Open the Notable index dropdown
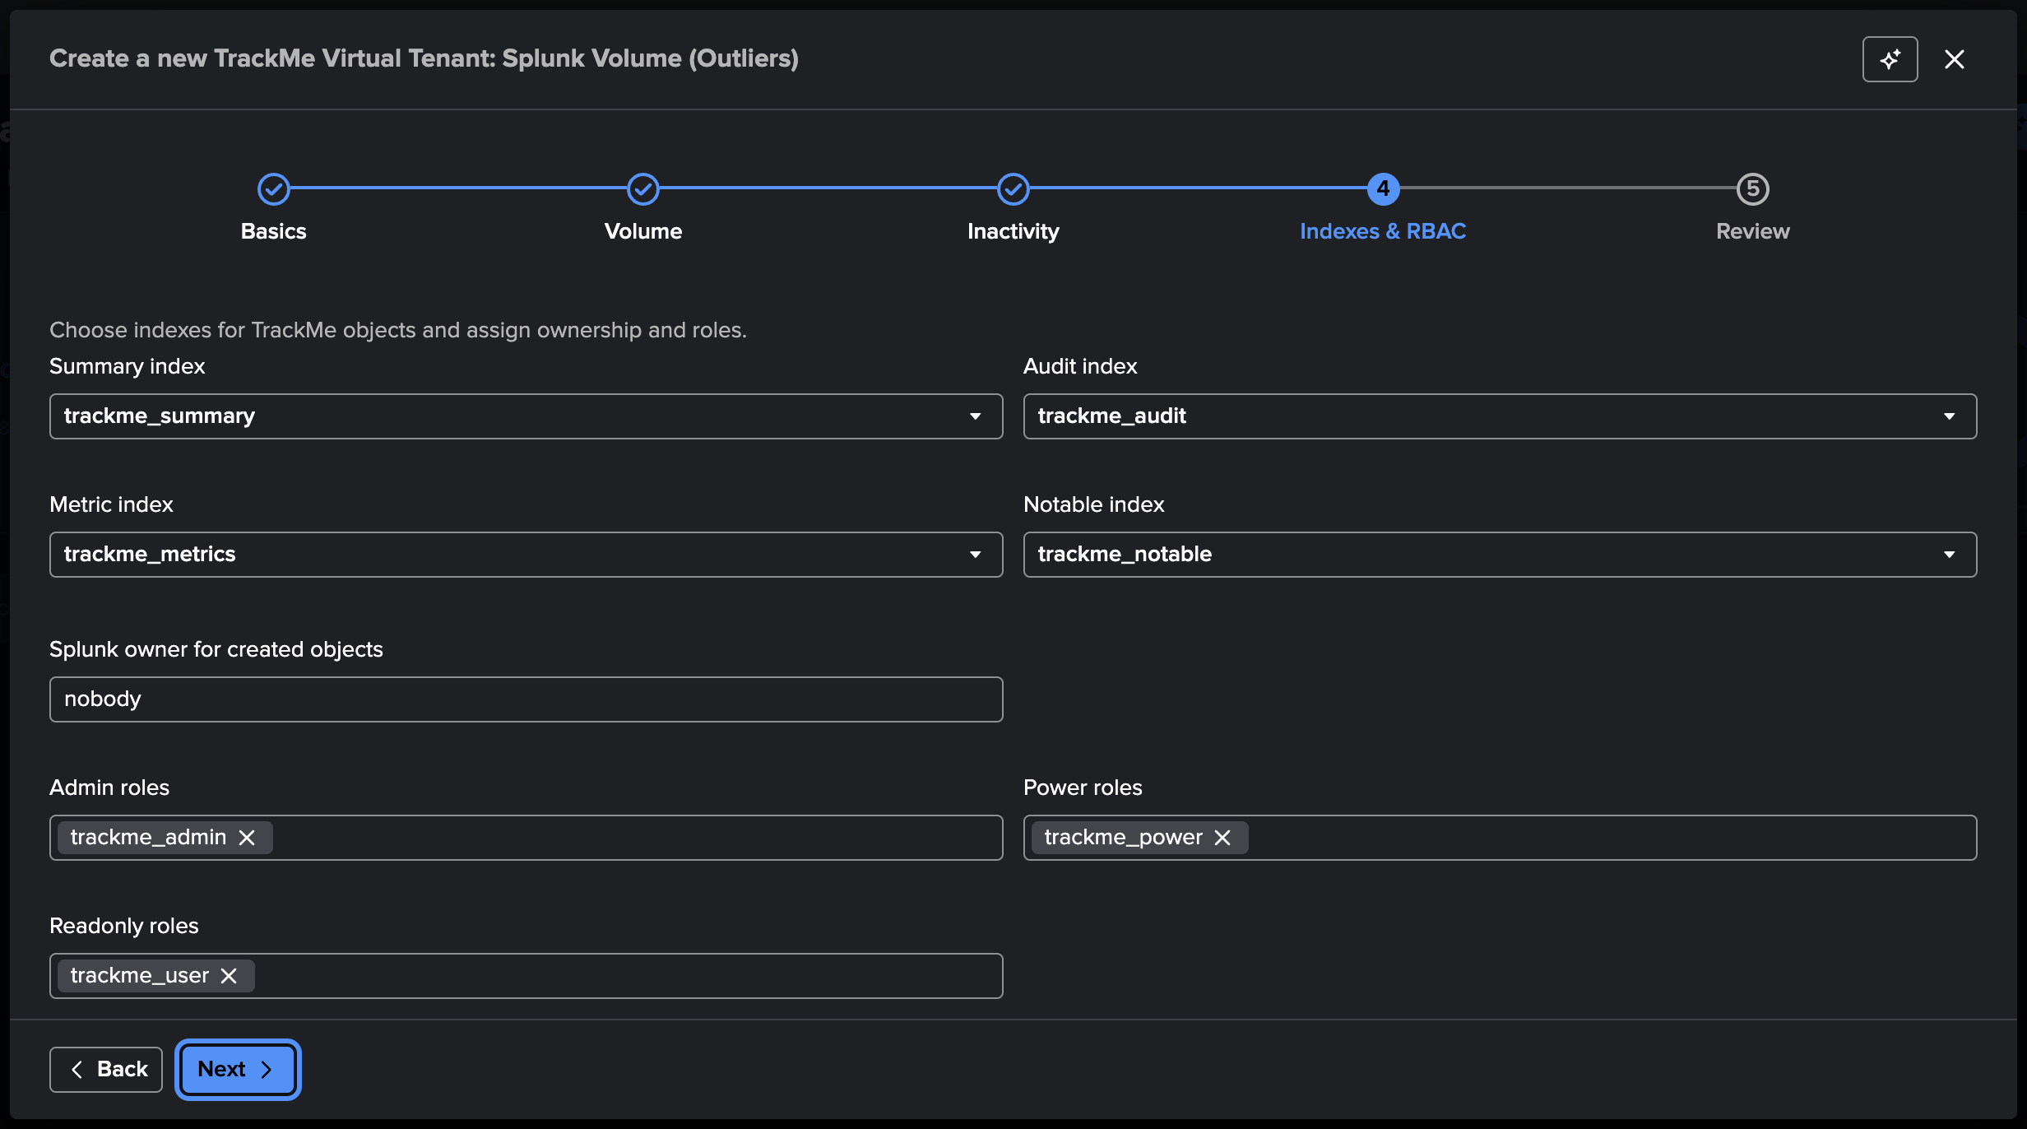 (1500, 555)
